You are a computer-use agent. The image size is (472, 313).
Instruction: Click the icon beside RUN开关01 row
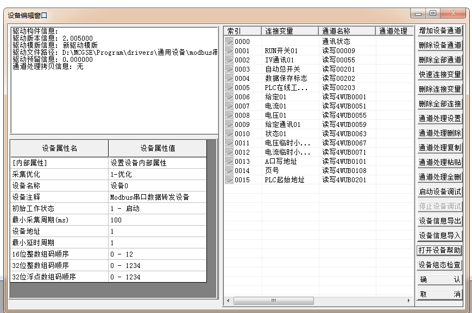click(229, 50)
